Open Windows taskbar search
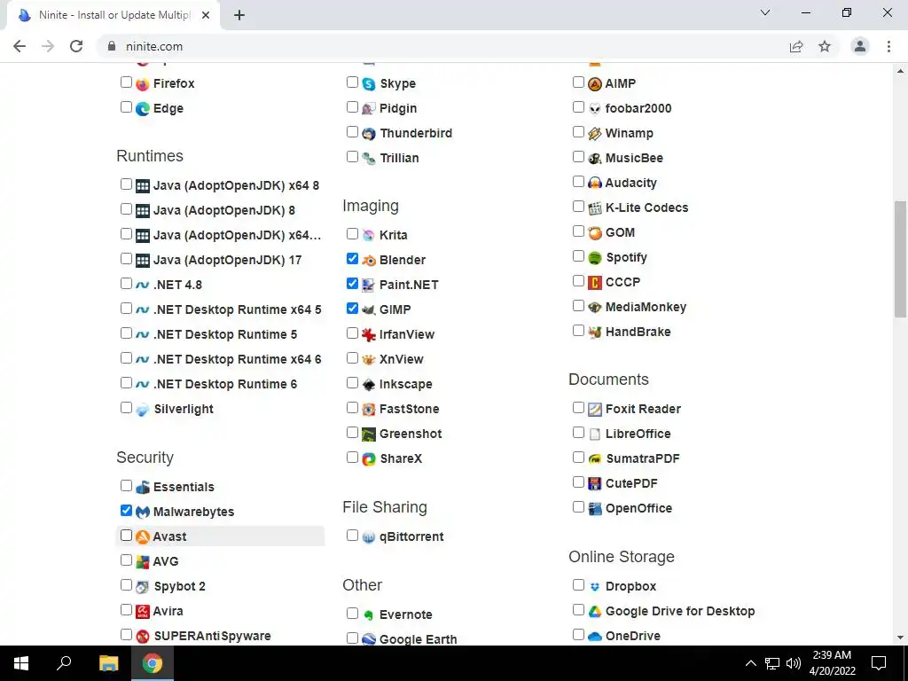The height and width of the screenshot is (681, 908). (64, 663)
